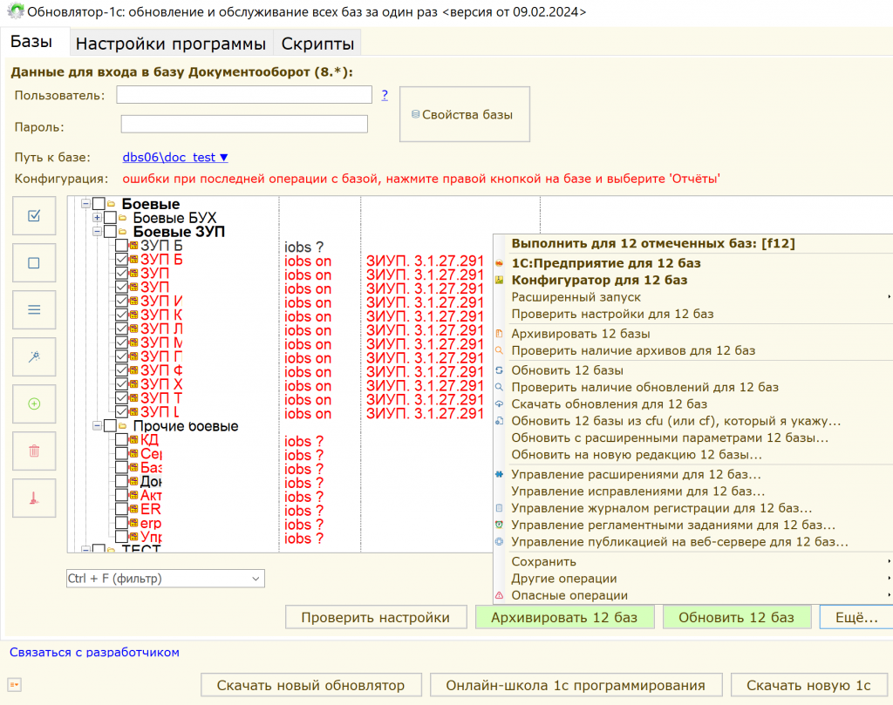Click magnifier icon beside Проверить наличие архивов
The width and height of the screenshot is (893, 705).
(500, 350)
